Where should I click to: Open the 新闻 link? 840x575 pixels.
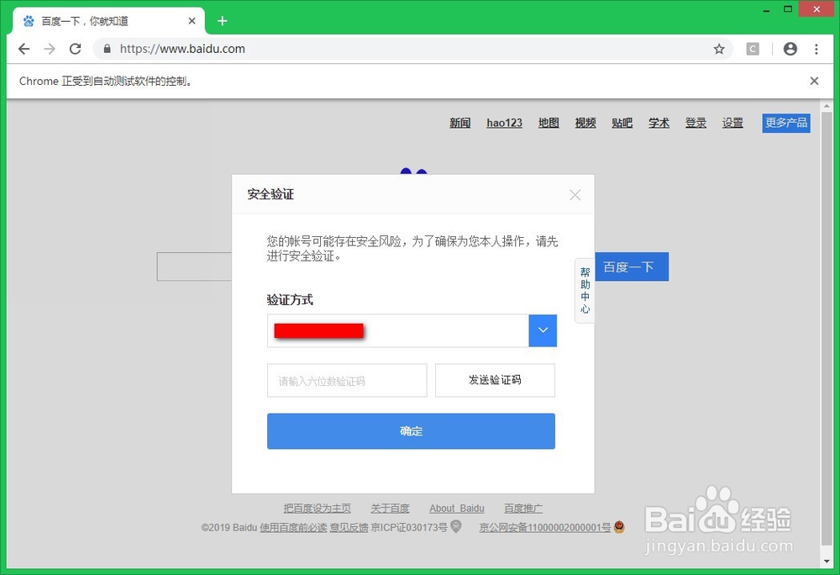[459, 123]
